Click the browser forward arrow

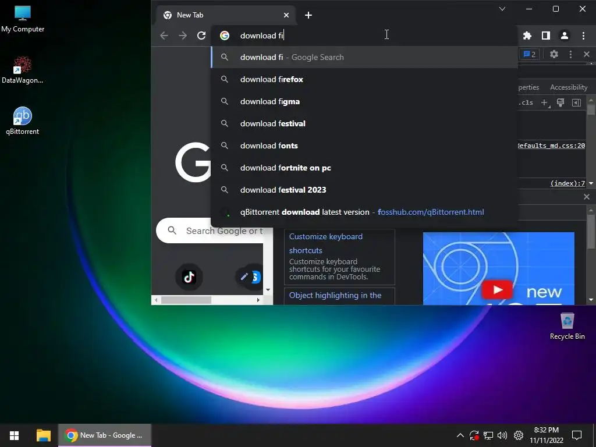pos(183,36)
